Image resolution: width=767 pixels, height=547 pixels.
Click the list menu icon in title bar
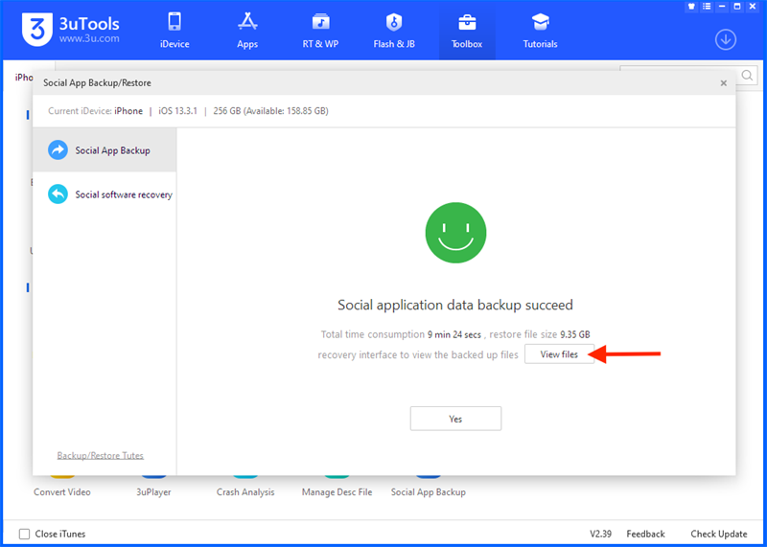[x=707, y=7]
